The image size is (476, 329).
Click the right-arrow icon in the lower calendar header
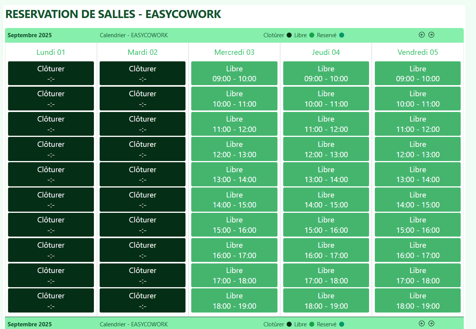click(431, 324)
